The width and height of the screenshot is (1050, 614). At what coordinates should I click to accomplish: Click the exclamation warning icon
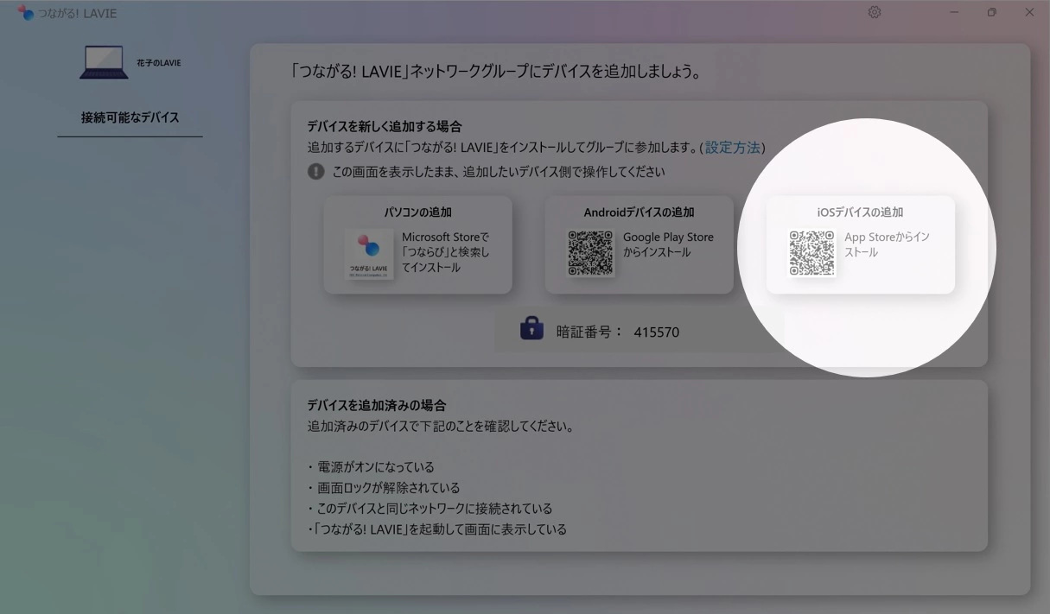pos(316,172)
